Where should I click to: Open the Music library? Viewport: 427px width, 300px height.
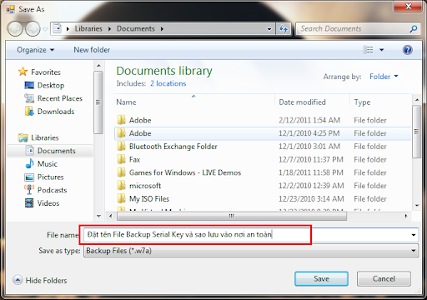point(48,164)
